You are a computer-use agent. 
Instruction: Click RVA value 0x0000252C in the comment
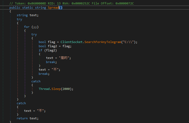[81, 3]
